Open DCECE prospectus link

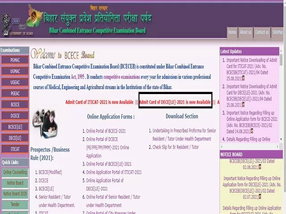(x=44, y=181)
